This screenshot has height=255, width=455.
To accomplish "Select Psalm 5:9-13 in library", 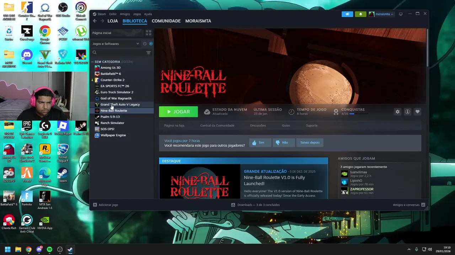I will click(x=122, y=117).
